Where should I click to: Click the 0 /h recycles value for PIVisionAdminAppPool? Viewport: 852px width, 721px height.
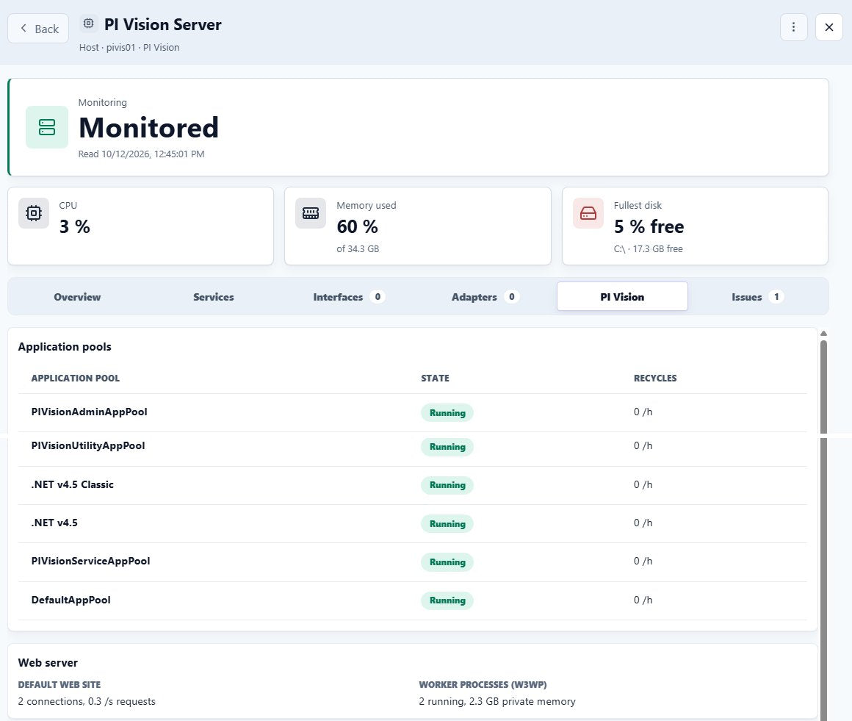point(643,412)
